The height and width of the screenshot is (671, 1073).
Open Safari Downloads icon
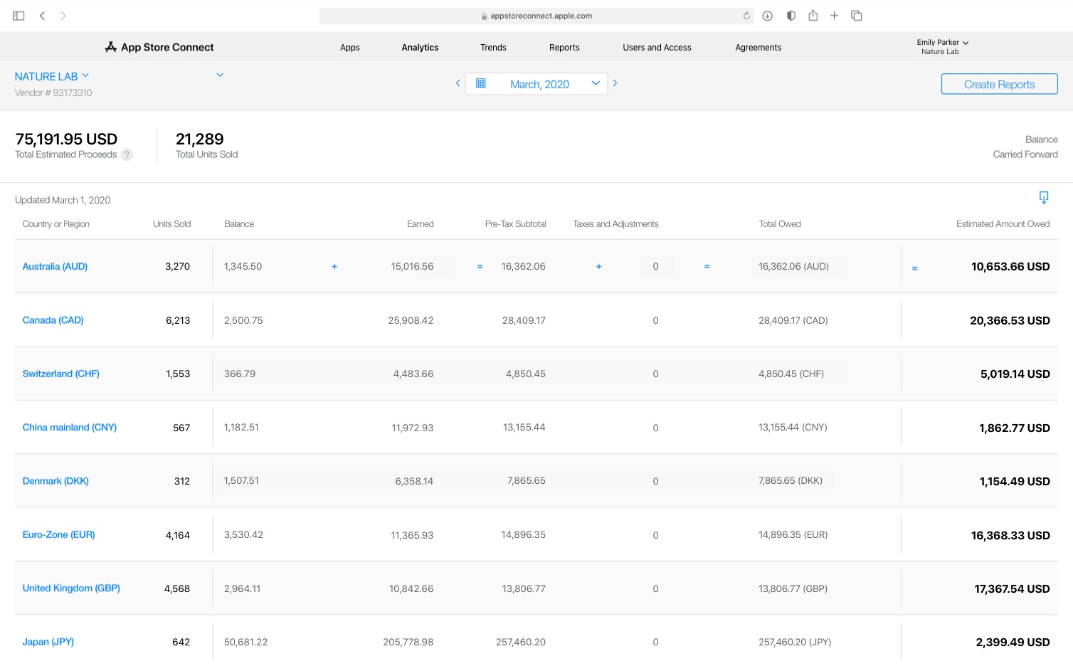tap(767, 15)
